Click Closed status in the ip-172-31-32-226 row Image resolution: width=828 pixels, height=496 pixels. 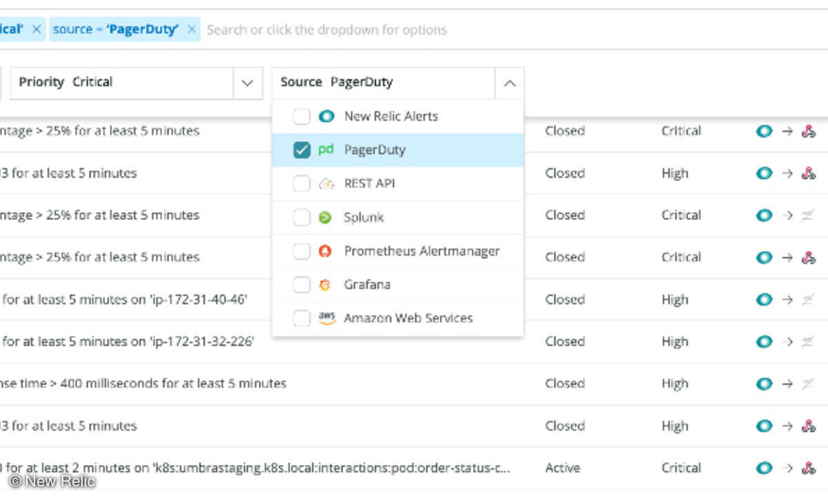point(565,342)
